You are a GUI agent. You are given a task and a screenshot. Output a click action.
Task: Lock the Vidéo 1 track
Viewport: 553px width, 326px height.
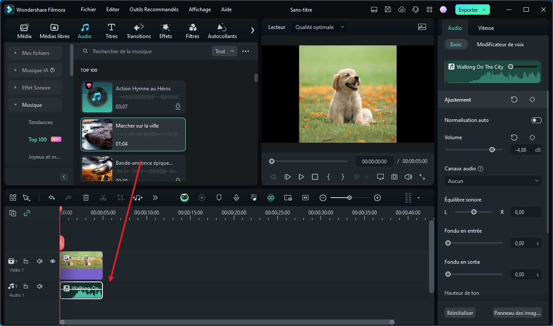[26, 261]
